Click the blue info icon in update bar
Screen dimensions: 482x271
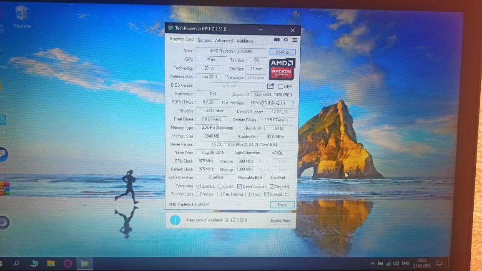(175, 220)
